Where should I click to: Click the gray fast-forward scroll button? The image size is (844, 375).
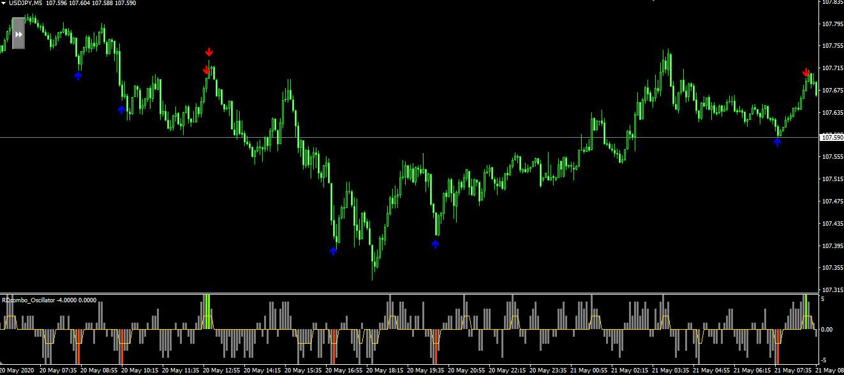[19, 34]
